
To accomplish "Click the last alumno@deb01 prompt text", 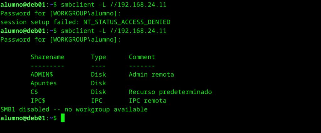I will (23, 118).
